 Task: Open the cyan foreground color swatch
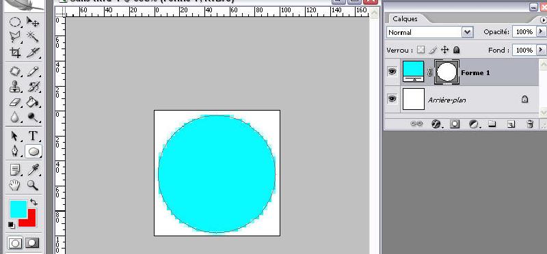pos(18,210)
